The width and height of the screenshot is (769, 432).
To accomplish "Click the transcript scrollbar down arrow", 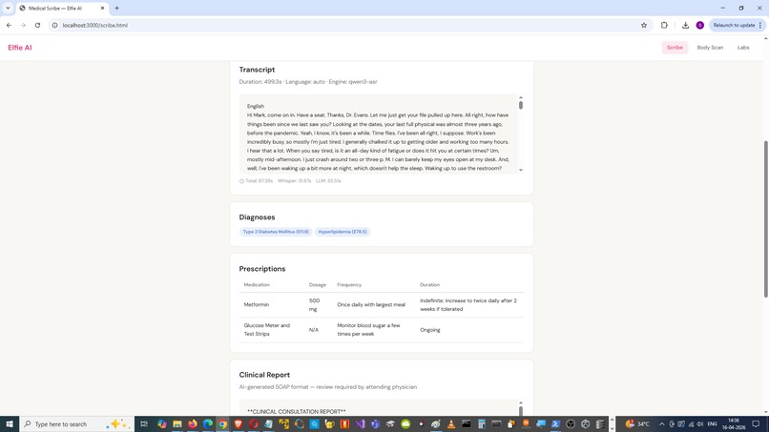I will tap(521, 170).
